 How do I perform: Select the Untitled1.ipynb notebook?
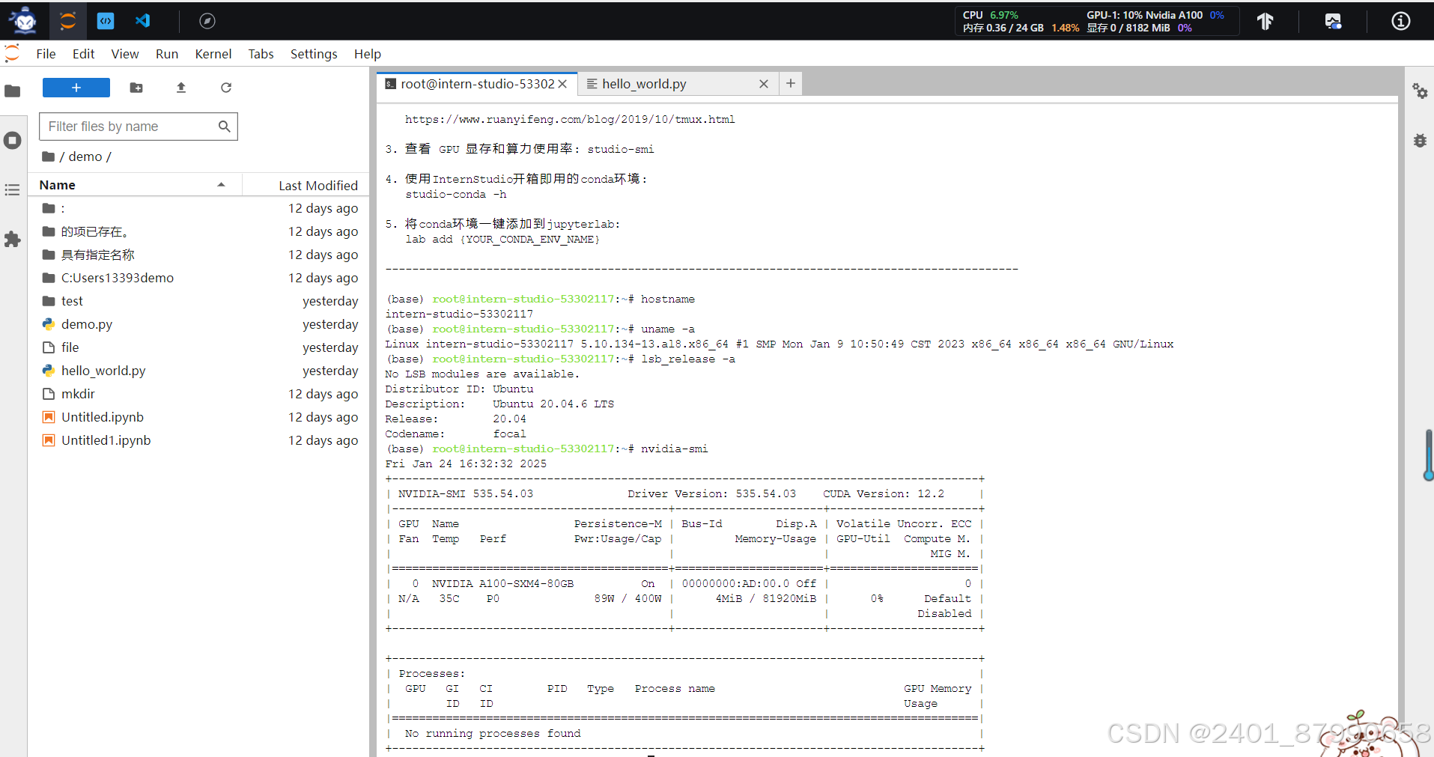tap(199, 440)
